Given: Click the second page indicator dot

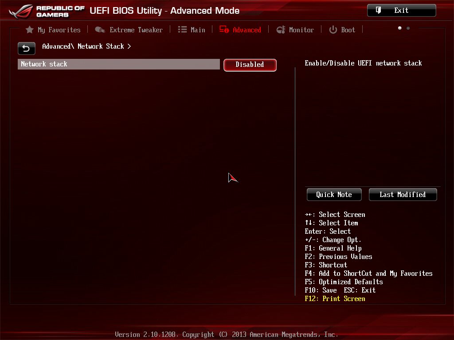Looking at the screenshot, I should [408, 28].
